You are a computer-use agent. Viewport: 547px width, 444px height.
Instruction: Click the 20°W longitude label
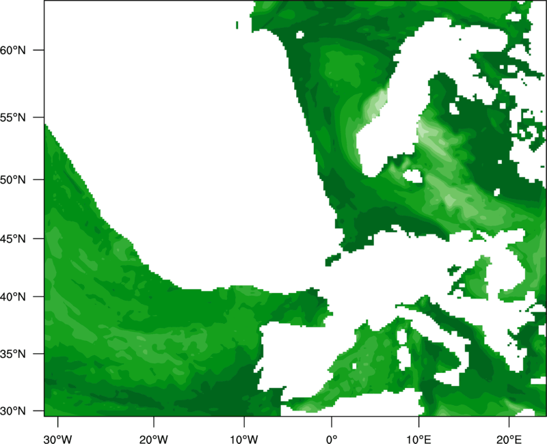(154, 439)
